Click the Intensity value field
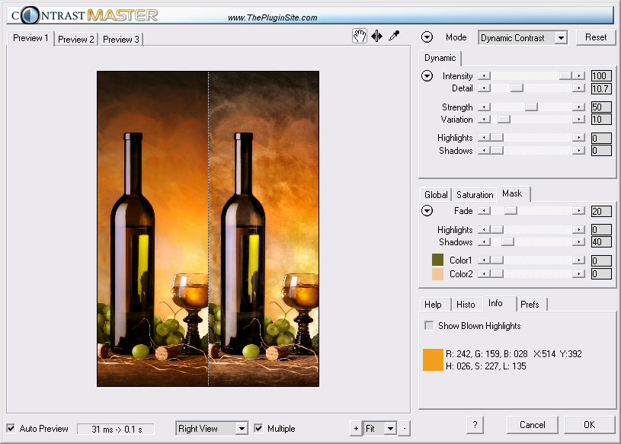Viewport: 621px width, 444px height. pos(601,76)
